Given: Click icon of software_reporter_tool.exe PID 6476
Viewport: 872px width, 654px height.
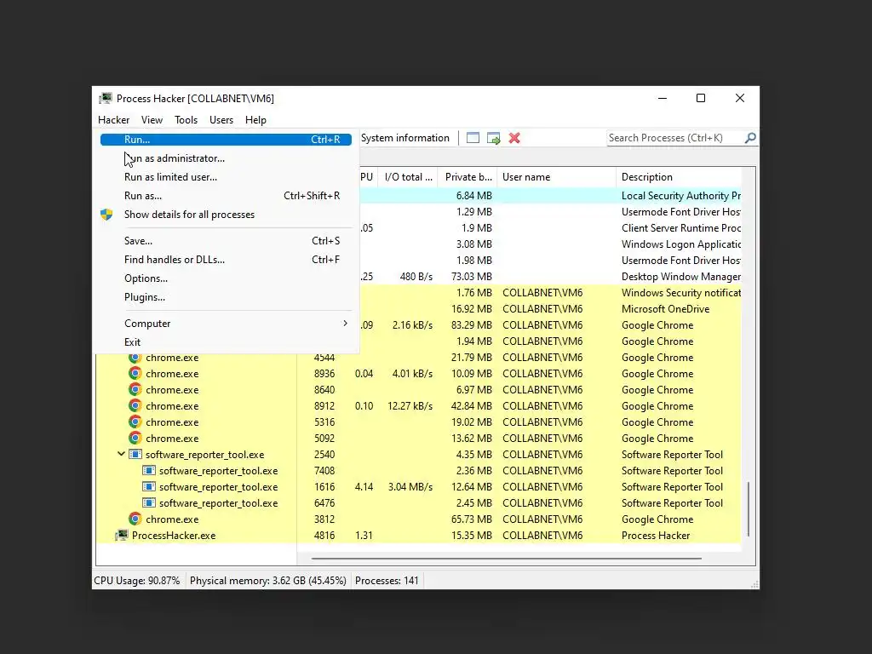Looking at the screenshot, I should pyautogui.click(x=149, y=502).
